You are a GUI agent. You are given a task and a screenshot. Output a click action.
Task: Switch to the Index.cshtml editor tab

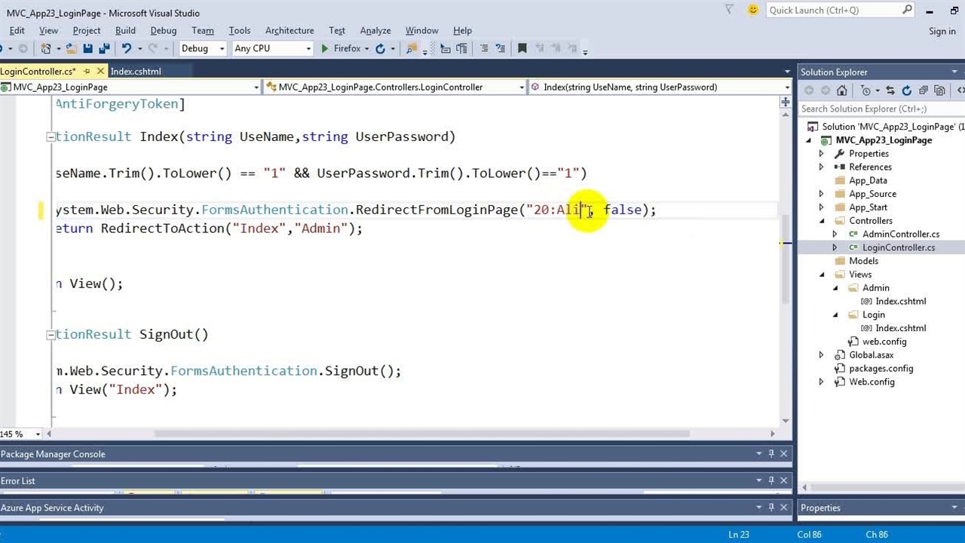(136, 72)
